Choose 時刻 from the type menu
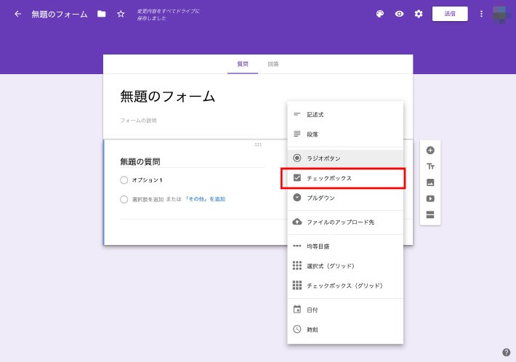The width and height of the screenshot is (516, 362). tap(345, 329)
